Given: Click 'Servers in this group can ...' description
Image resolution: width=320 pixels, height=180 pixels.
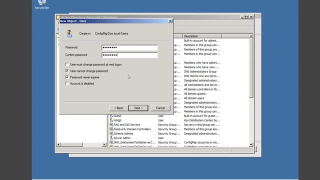Looking at the screenshot, I should (x=201, y=124).
